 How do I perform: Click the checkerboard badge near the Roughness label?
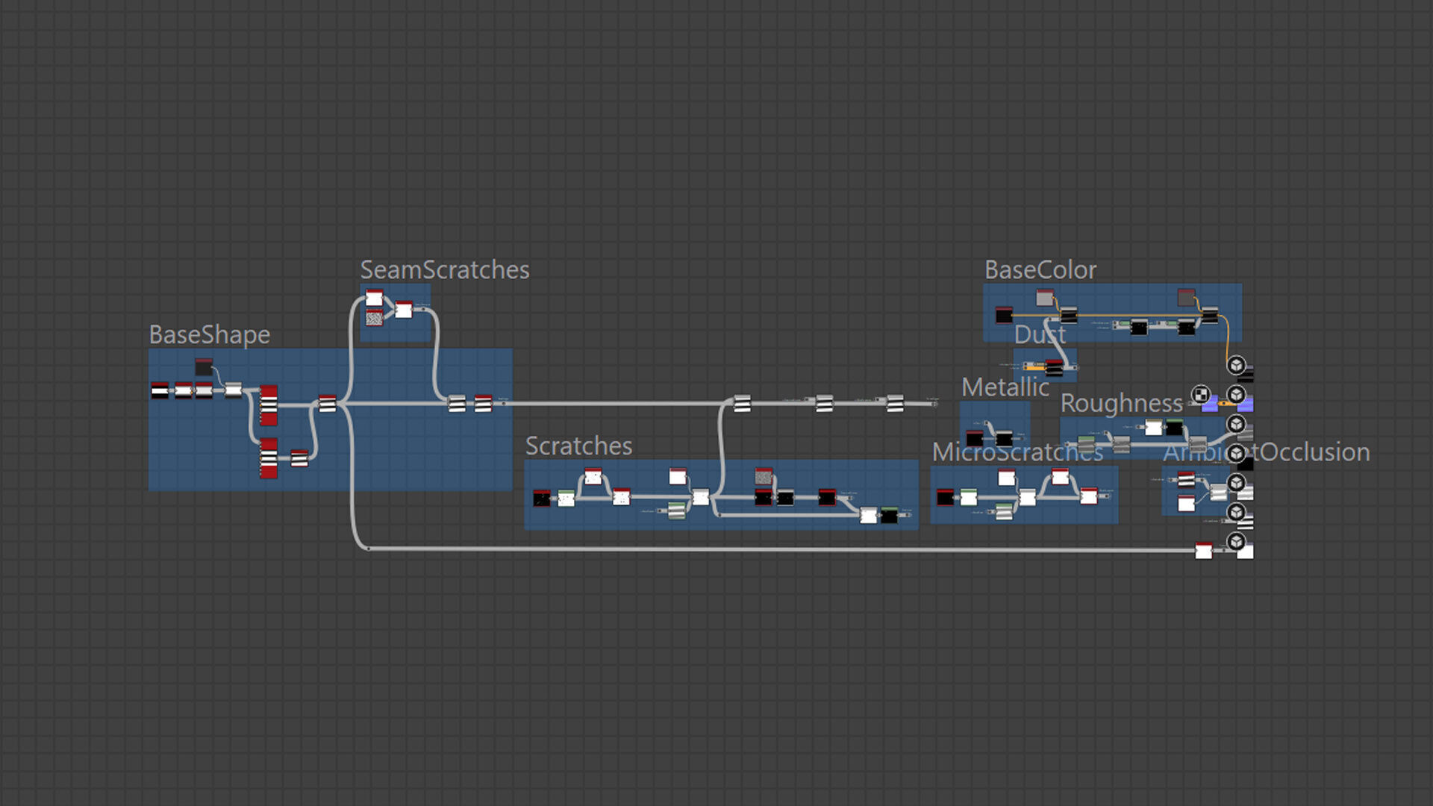pos(1200,395)
